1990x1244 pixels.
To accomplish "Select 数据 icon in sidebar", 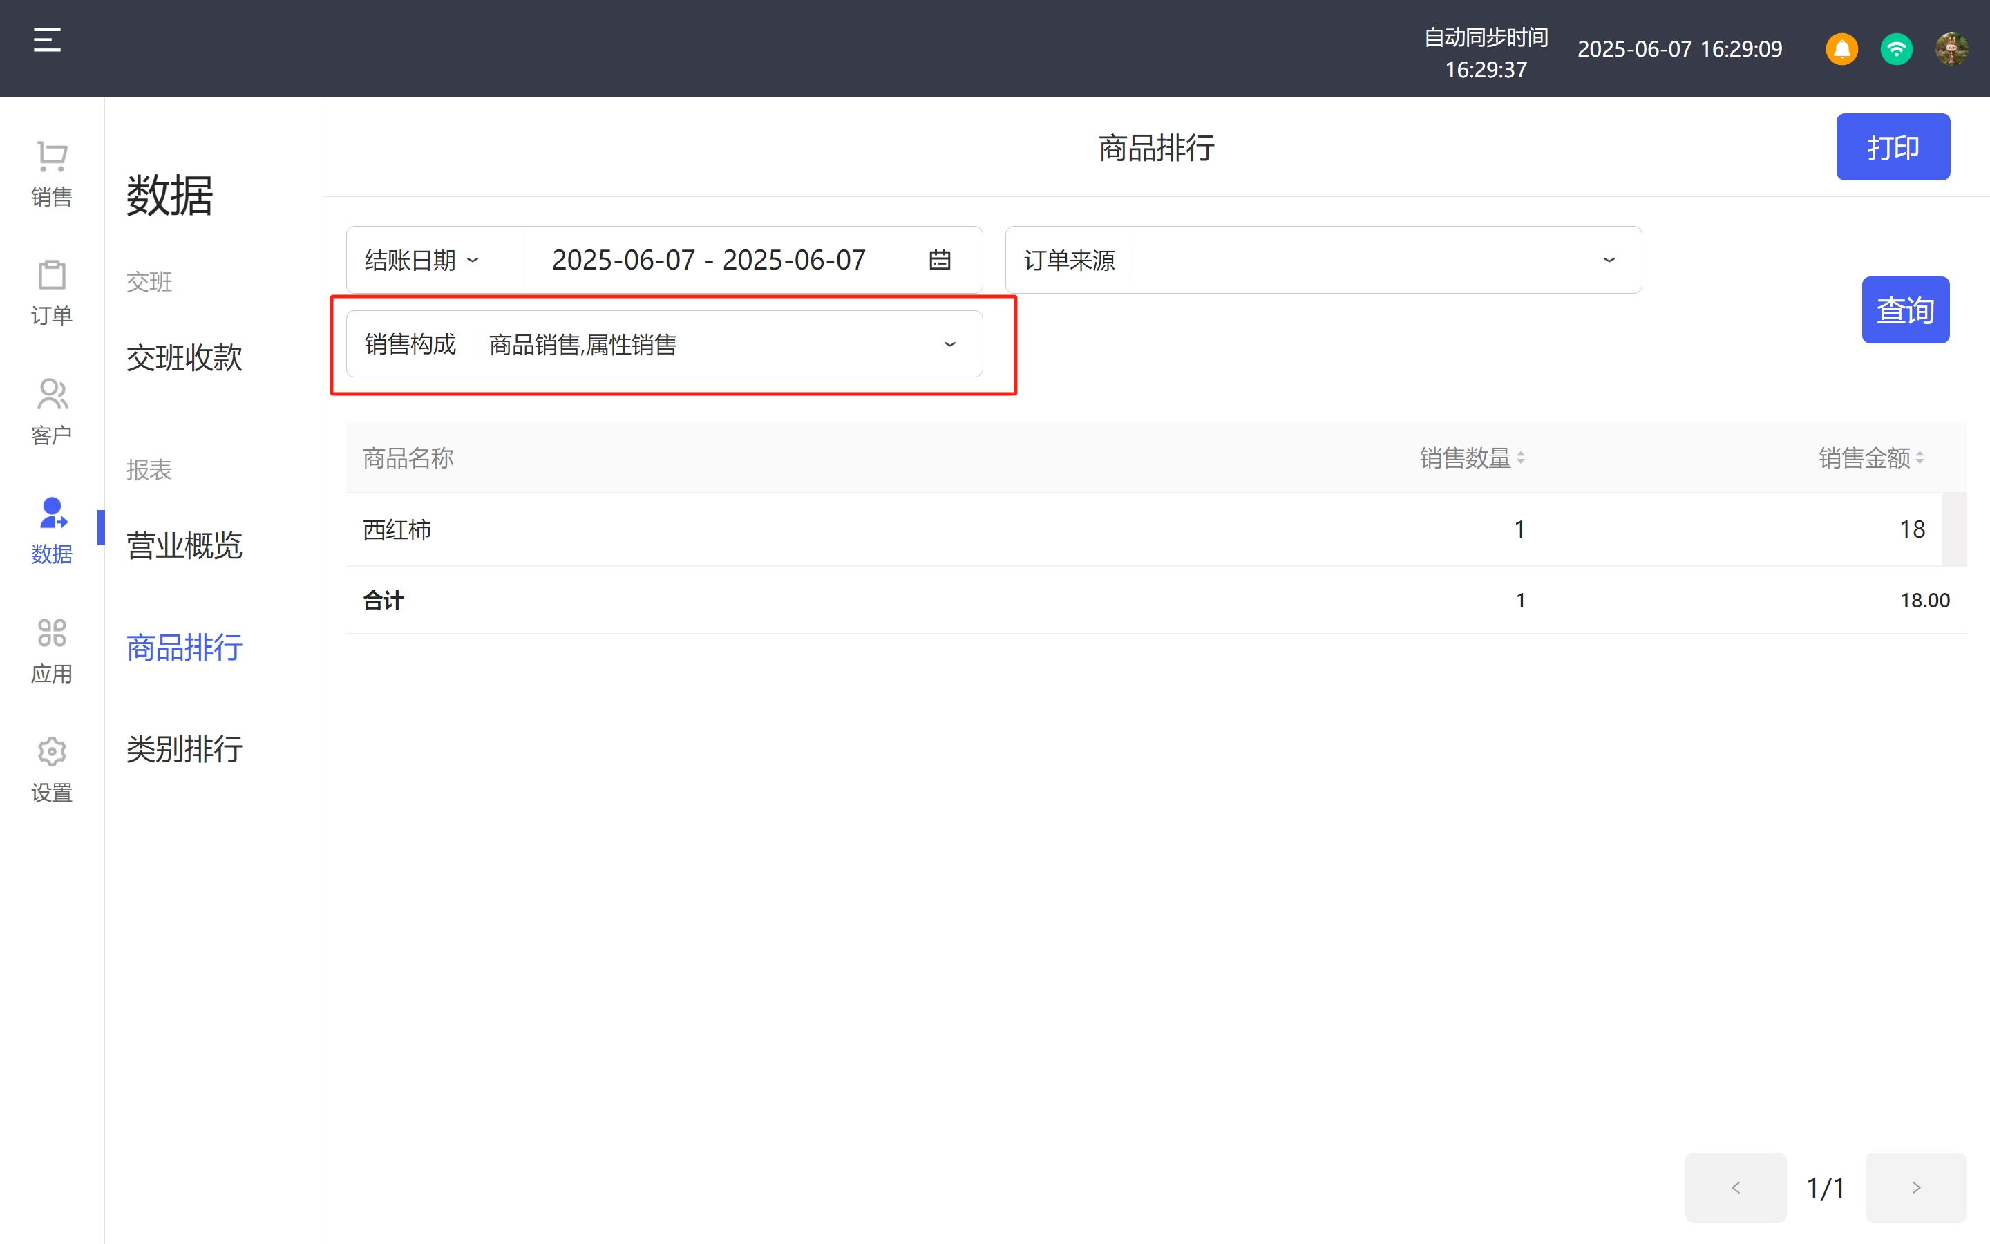I will click(53, 513).
